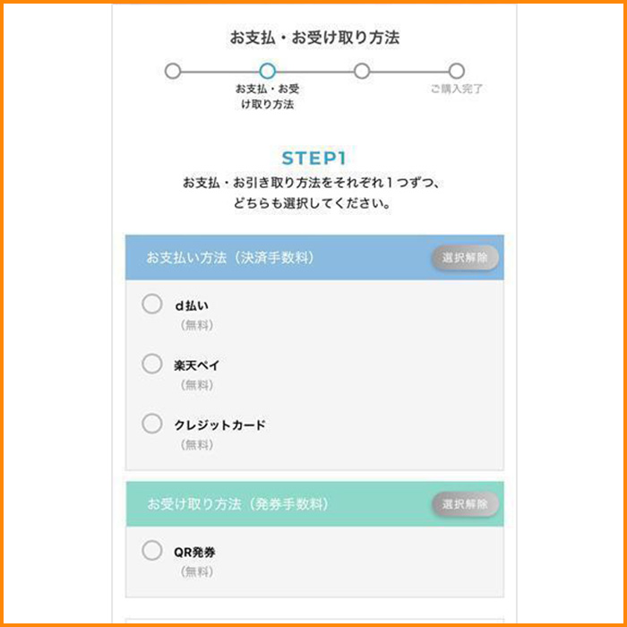Click the 楽天ペイ option label text

(x=197, y=365)
